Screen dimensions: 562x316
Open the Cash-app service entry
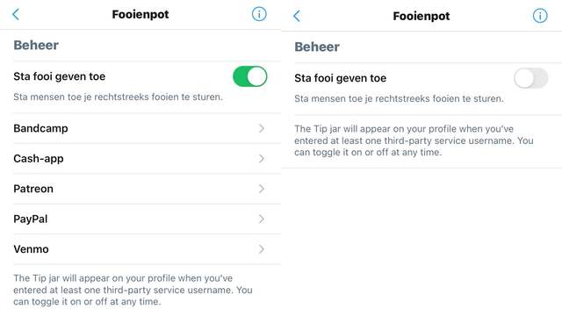click(147, 158)
